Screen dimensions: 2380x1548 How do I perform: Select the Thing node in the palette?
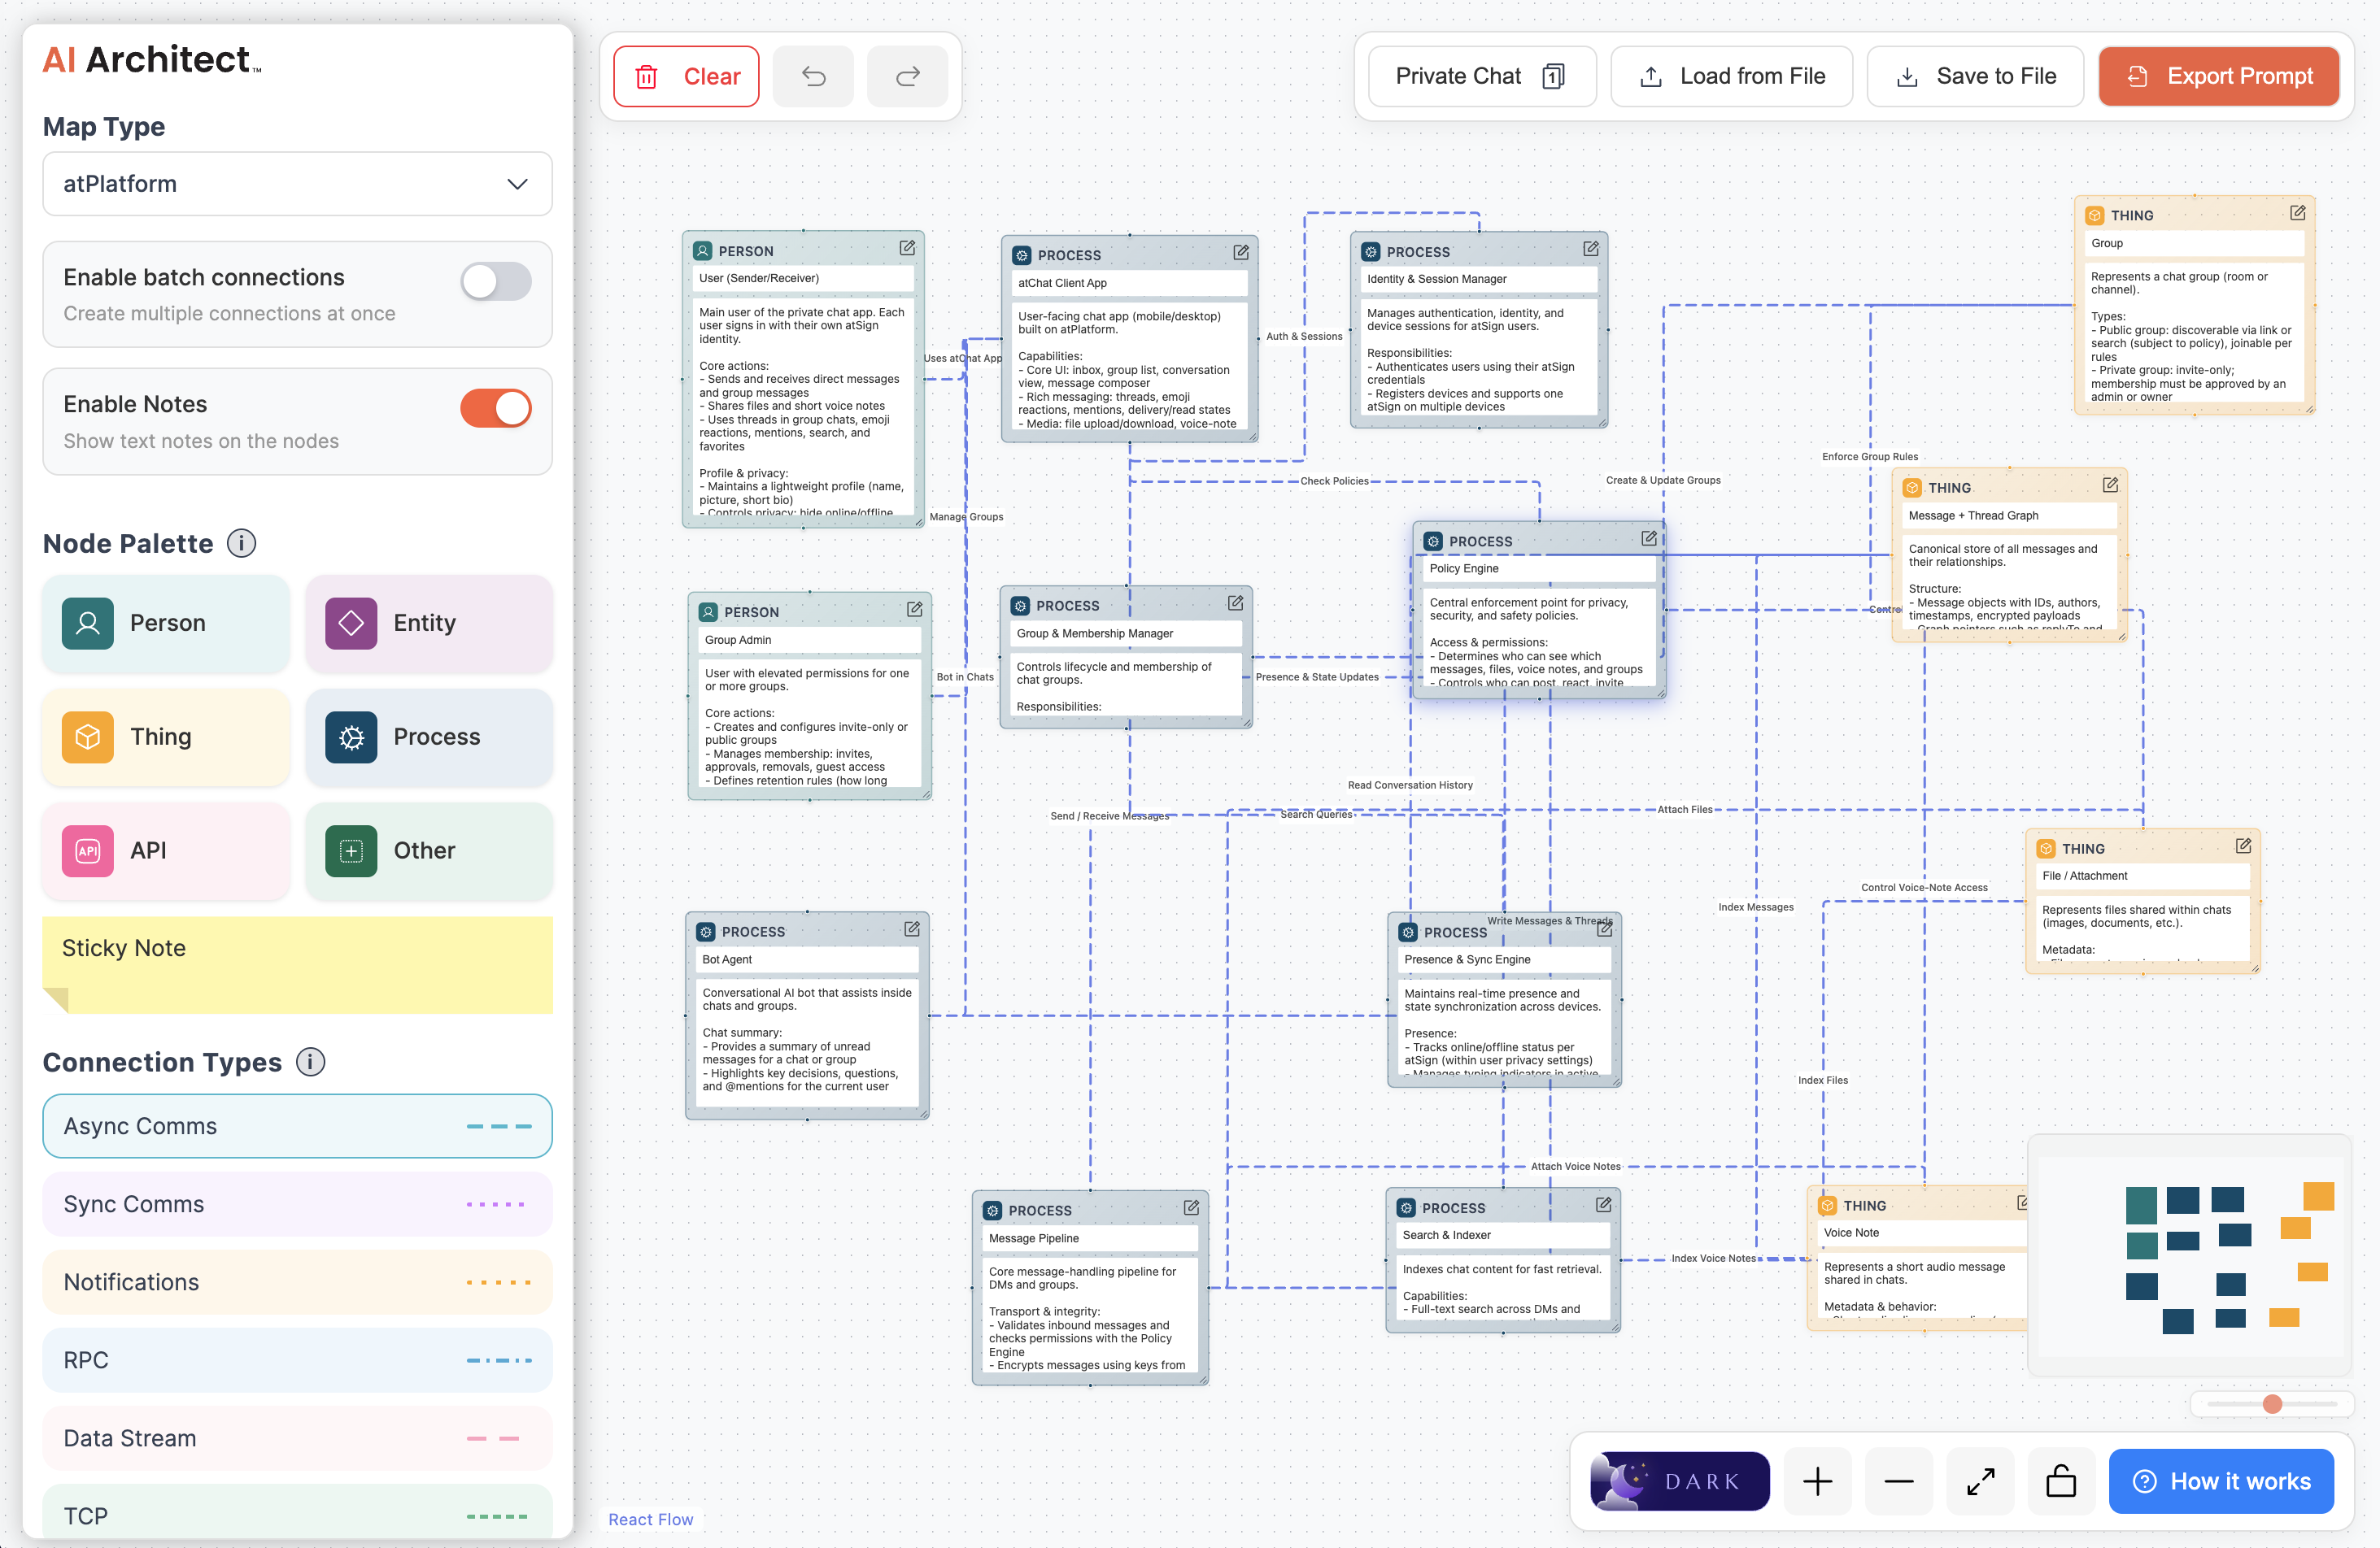165,737
